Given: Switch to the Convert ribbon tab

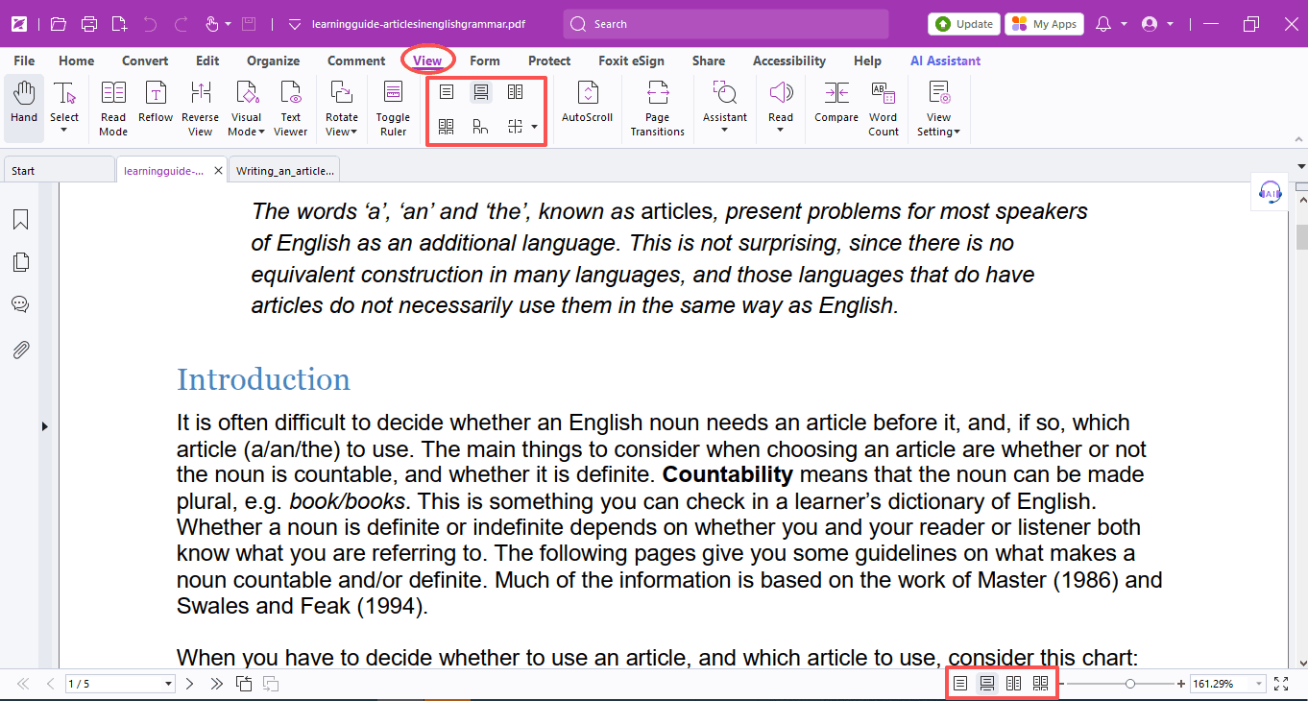Looking at the screenshot, I should 145,60.
